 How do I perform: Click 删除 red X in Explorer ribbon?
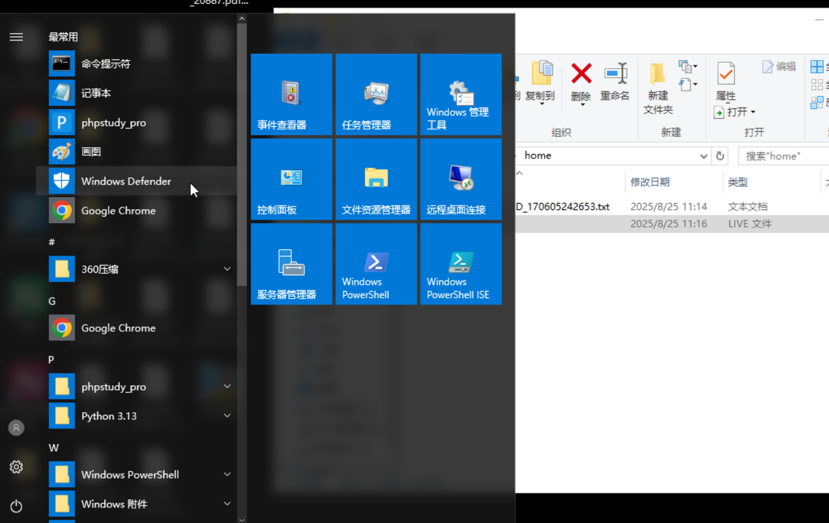581,74
